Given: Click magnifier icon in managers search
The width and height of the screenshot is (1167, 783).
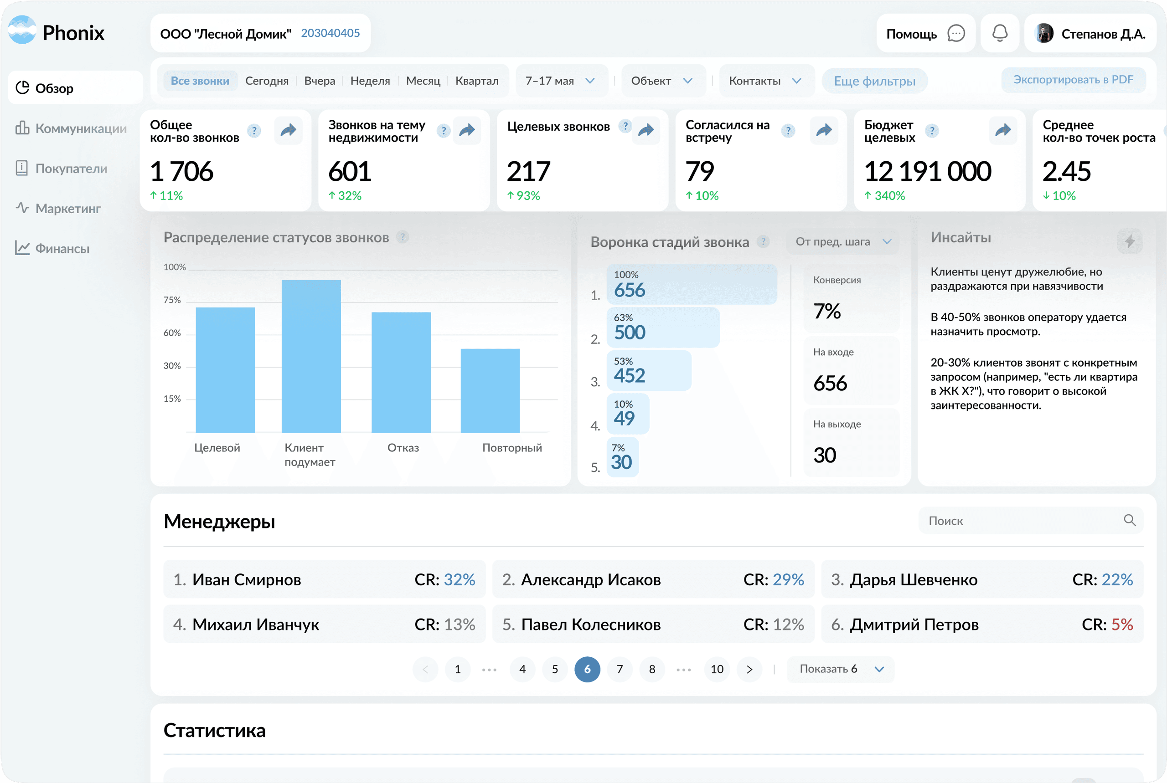Looking at the screenshot, I should click(x=1130, y=520).
